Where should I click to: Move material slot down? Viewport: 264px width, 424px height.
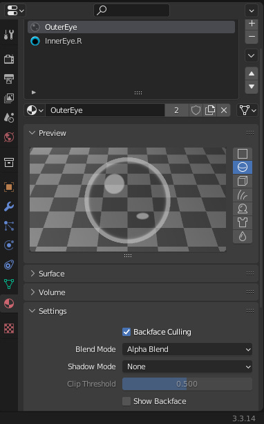coord(252,87)
